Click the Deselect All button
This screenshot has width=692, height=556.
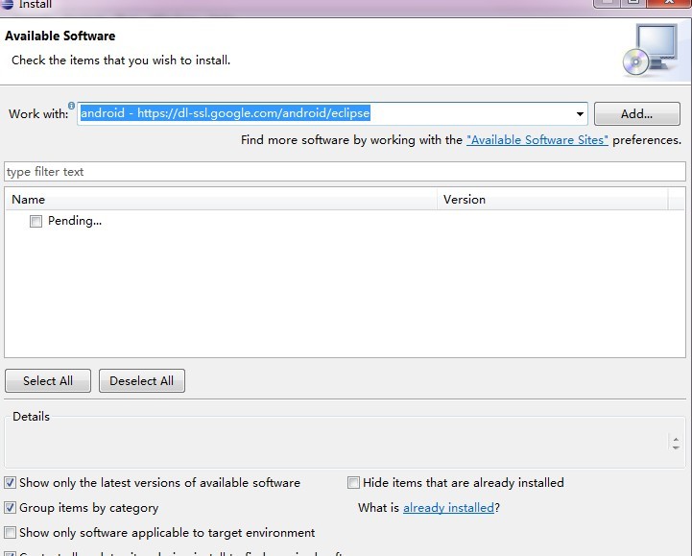(x=142, y=381)
